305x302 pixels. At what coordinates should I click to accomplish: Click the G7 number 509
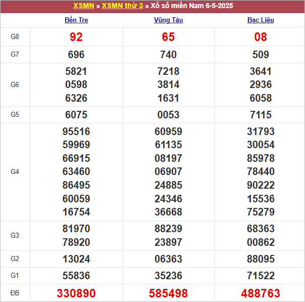click(261, 54)
